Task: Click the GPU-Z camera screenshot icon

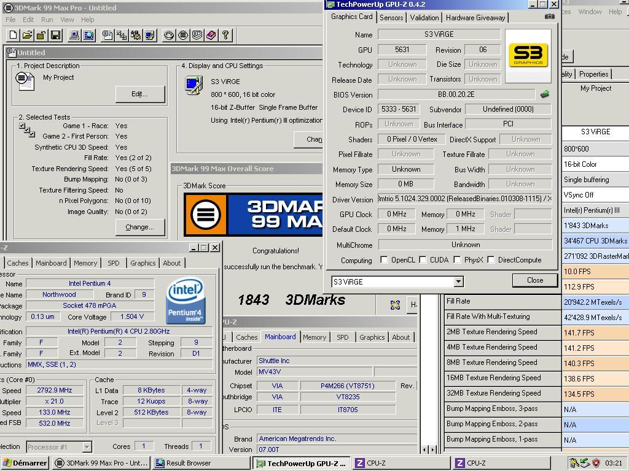Action: pos(550,17)
